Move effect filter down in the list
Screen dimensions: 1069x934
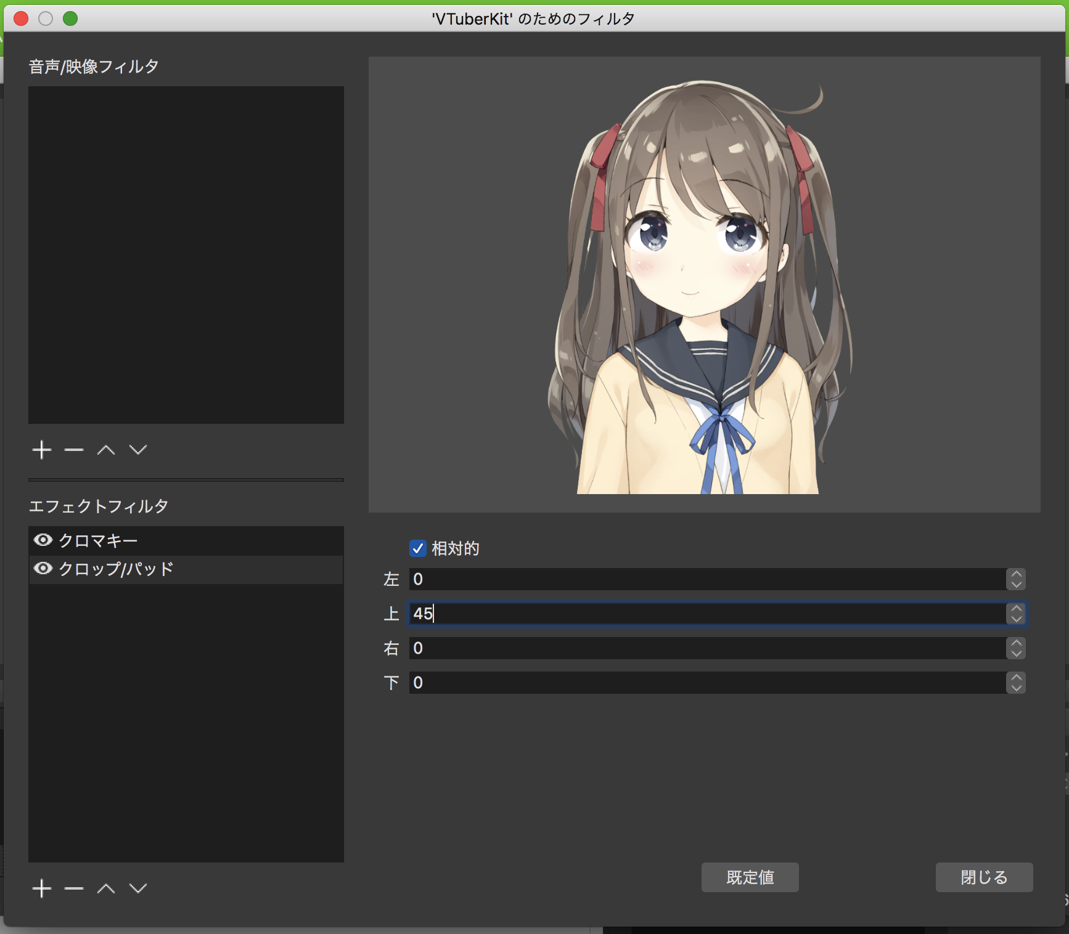pyautogui.click(x=138, y=888)
